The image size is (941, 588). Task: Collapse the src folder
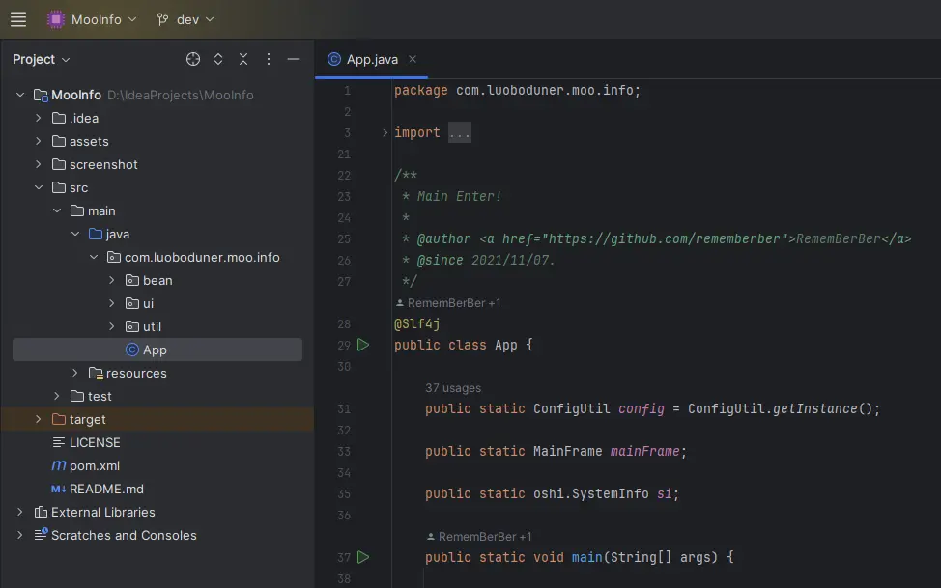coord(38,187)
